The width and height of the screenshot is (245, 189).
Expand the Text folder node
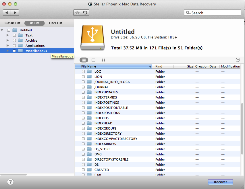(7, 35)
